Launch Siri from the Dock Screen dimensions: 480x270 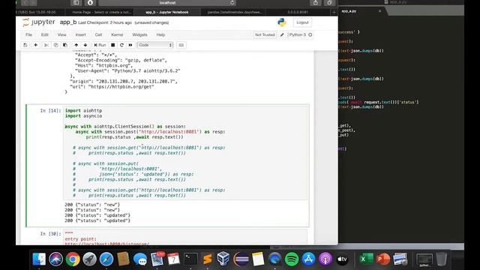point(56,259)
